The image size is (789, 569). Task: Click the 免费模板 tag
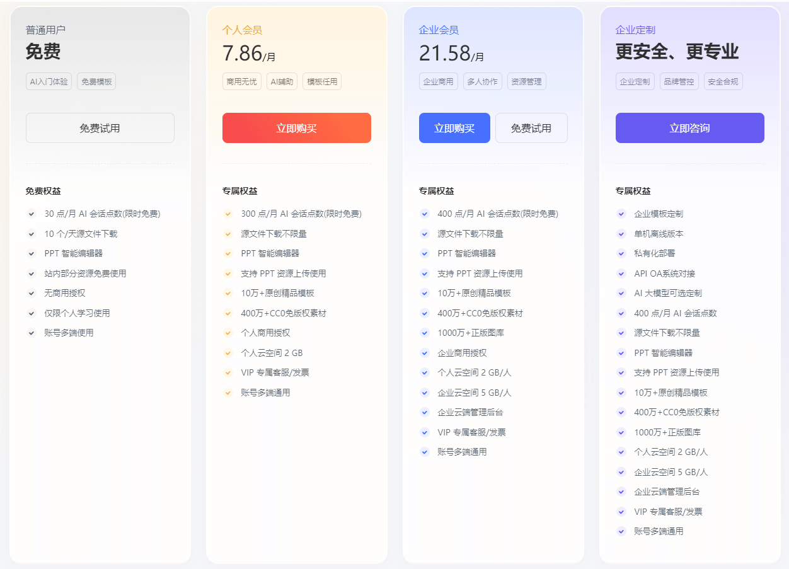96,81
